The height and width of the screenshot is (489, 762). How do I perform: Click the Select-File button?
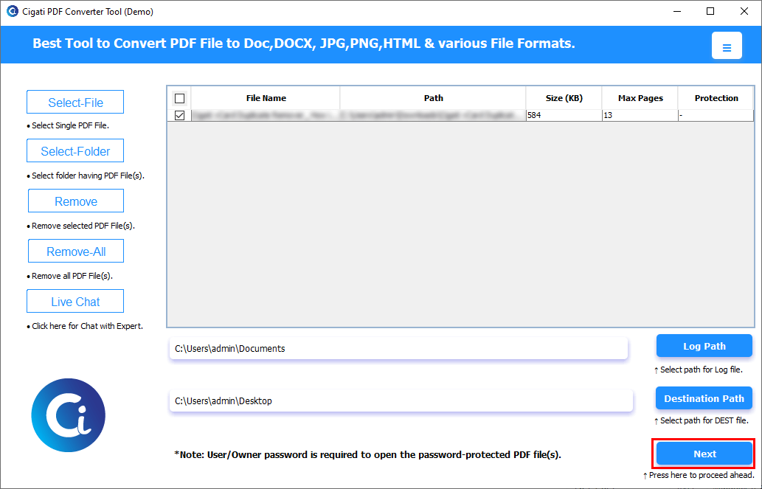click(75, 102)
